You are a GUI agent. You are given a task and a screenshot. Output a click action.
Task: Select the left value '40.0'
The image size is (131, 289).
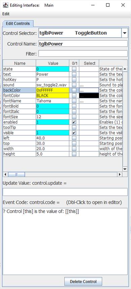click(x=53, y=138)
